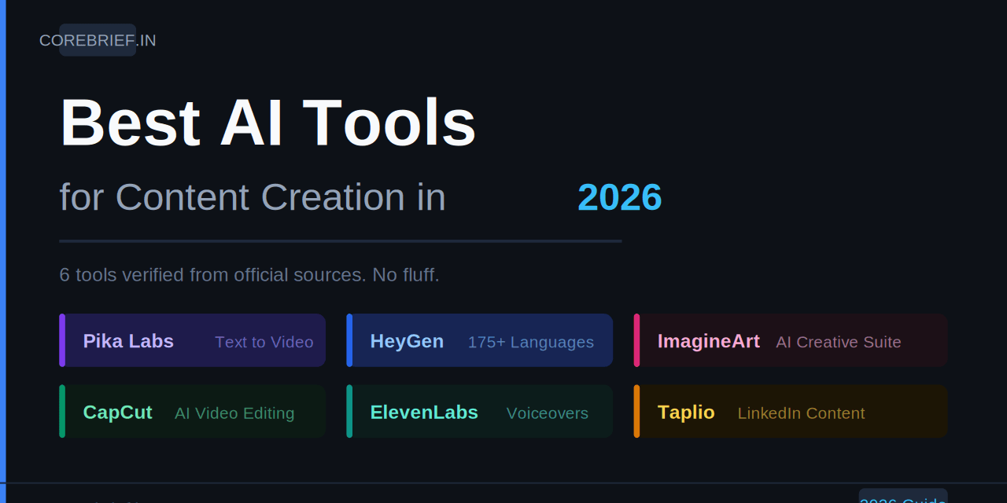Select the Voiceovers tag
Viewport: 1007px width, 503px height.
[548, 413]
